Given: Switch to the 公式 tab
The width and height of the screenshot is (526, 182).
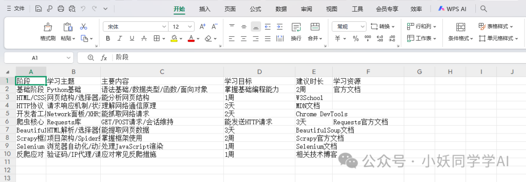Looking at the screenshot, I should (x=256, y=9).
